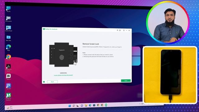Open This PC desktop icon
The image size is (199, 112).
pos(8,9)
